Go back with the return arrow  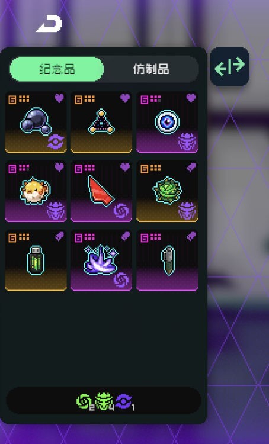coord(49,24)
